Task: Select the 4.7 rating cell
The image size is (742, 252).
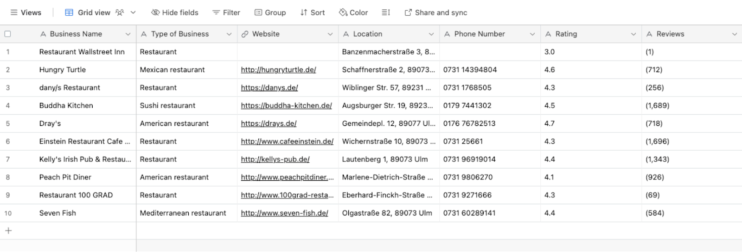Action: click(x=591, y=123)
